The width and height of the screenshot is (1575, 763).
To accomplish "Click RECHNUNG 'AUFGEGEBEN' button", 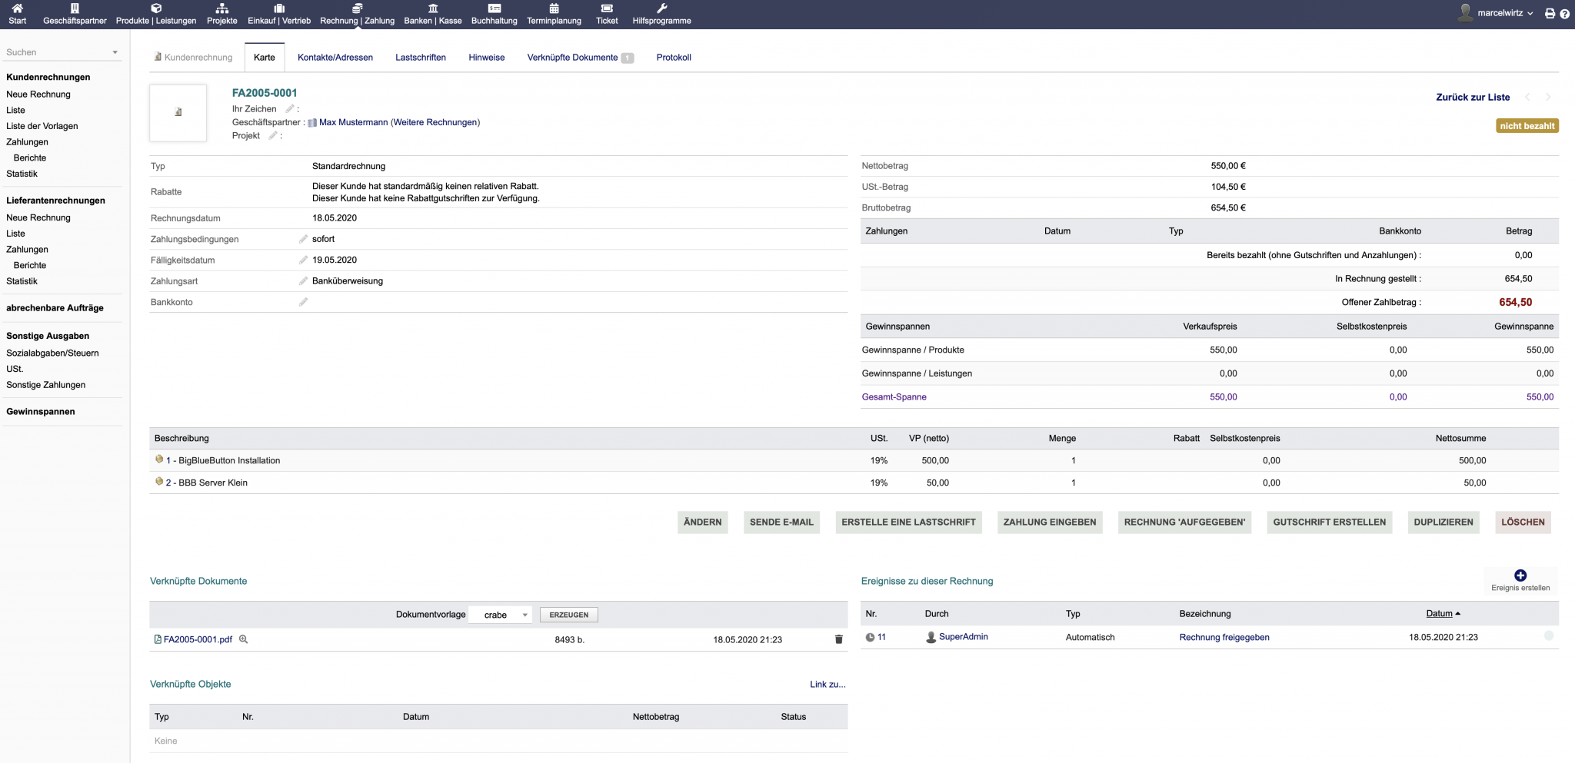I will pos(1184,522).
